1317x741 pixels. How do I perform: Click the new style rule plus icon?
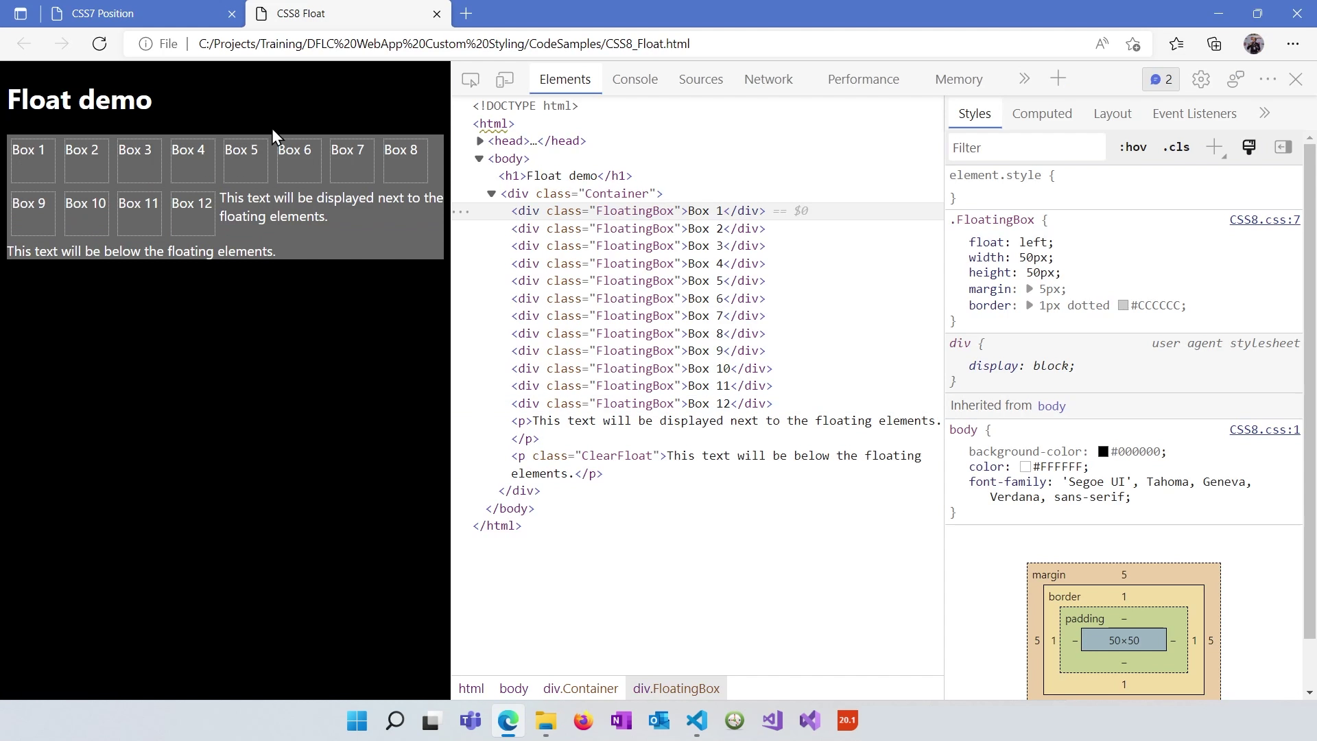point(1215,147)
